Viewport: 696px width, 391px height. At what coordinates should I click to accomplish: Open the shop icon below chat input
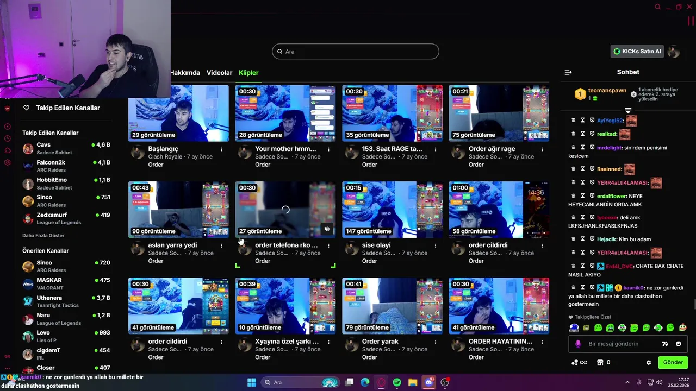pyautogui.click(x=600, y=362)
